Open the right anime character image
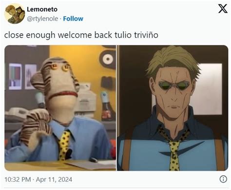Viewport: 231px width, 190px height. tap(173, 108)
